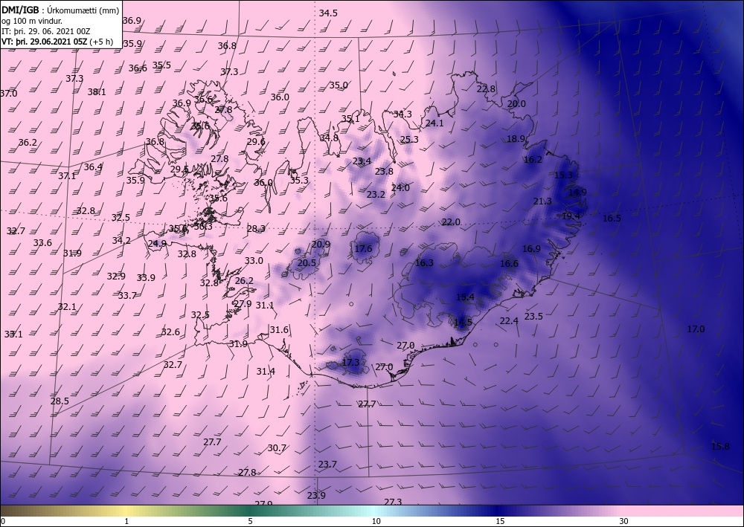Select the 'og 100 m vindur.' subtitle line
This screenshot has width=744, height=527.
click(x=32, y=20)
